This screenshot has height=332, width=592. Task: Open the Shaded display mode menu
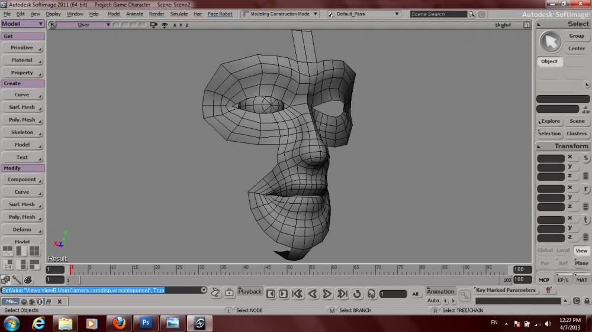503,25
